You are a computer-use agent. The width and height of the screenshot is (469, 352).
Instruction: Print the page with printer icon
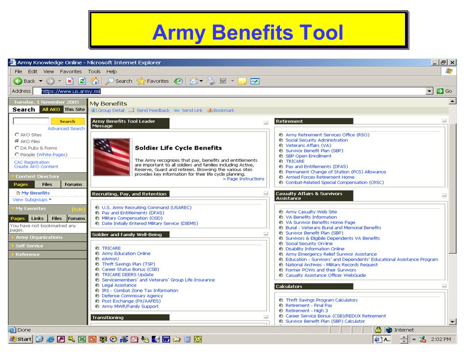tap(211, 81)
